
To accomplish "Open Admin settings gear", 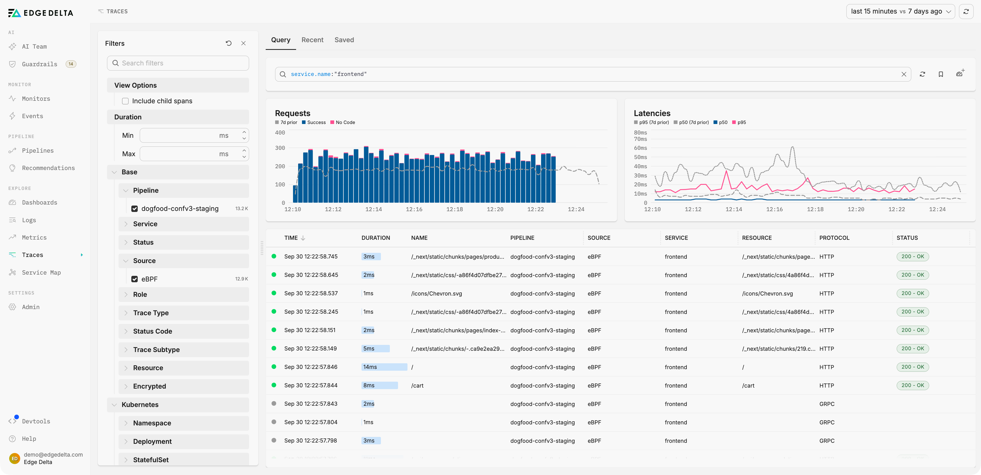I will coord(12,307).
